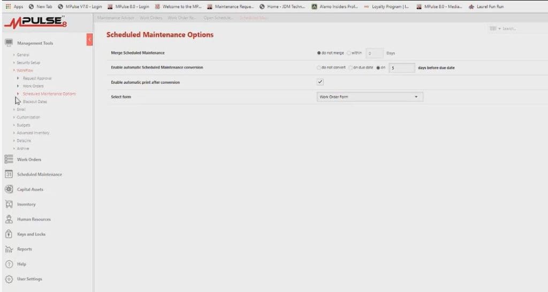The image size is (548, 292).
Task: Open Scheduled Maintenance Options tree item
Action: [x=49, y=94]
